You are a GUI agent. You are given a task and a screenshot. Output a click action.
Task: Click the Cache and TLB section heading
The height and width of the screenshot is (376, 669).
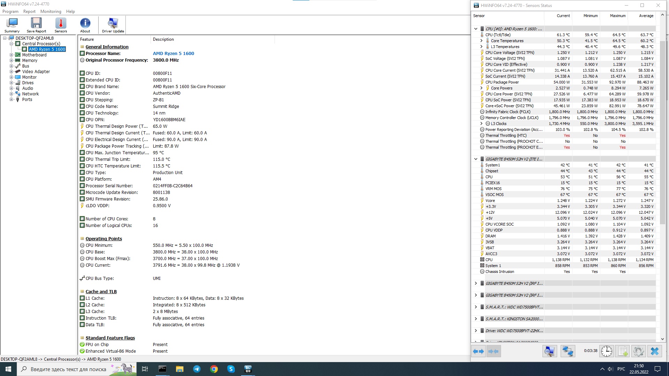tap(101, 292)
